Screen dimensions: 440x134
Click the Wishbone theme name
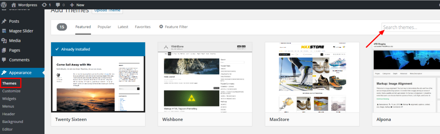(173, 119)
